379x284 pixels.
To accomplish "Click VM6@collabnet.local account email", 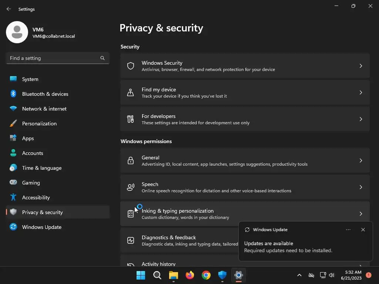I will pos(54,36).
